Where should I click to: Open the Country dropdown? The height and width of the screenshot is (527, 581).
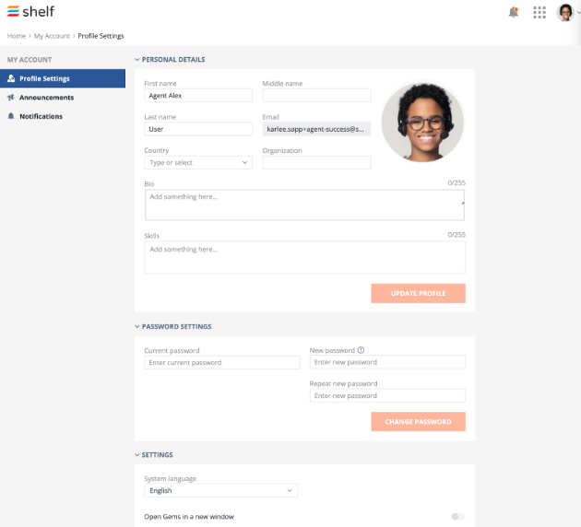(198, 162)
